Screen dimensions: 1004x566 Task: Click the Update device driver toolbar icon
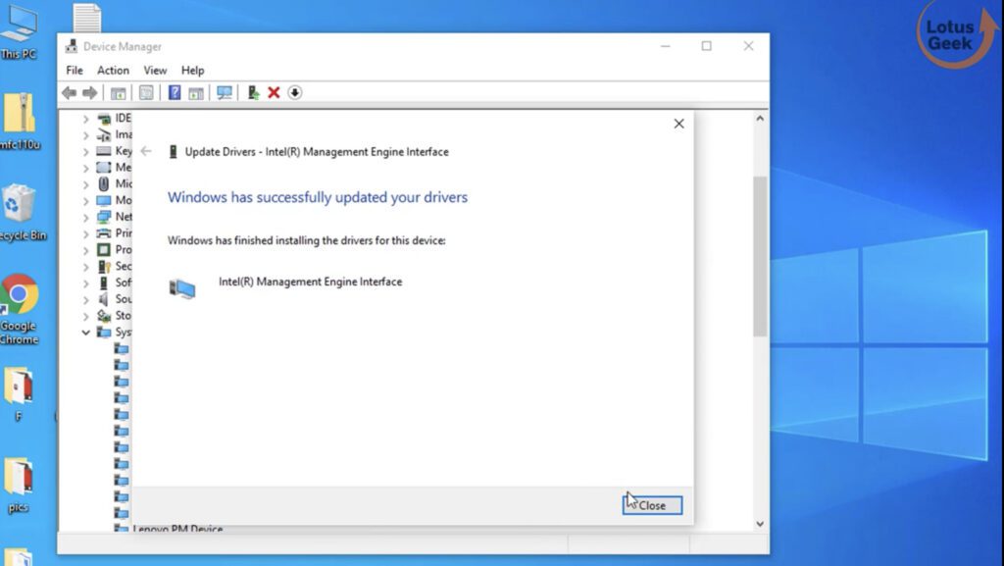pos(254,93)
